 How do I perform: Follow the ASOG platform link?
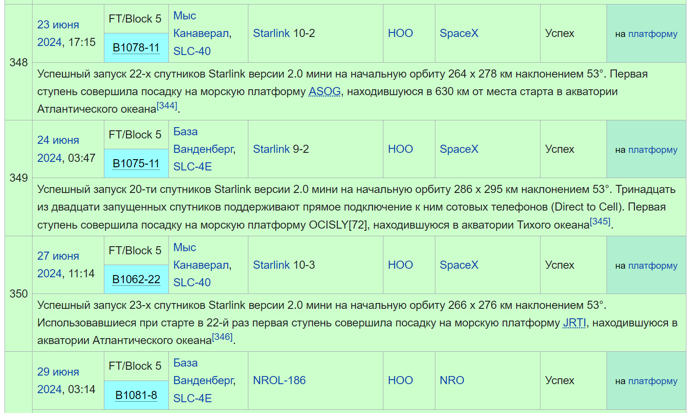click(x=325, y=92)
